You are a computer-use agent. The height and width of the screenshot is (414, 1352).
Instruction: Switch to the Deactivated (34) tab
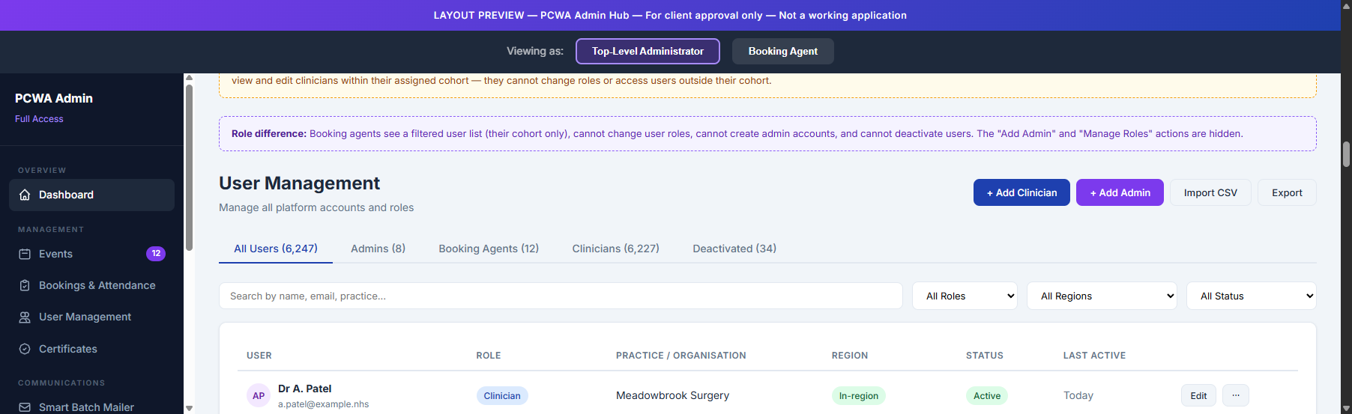(734, 249)
